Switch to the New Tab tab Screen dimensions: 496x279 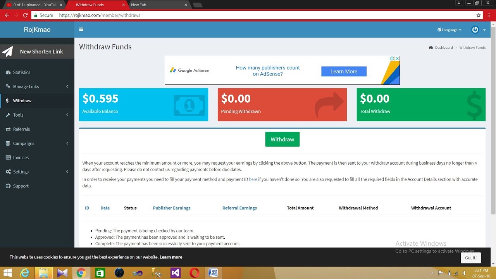click(159, 5)
